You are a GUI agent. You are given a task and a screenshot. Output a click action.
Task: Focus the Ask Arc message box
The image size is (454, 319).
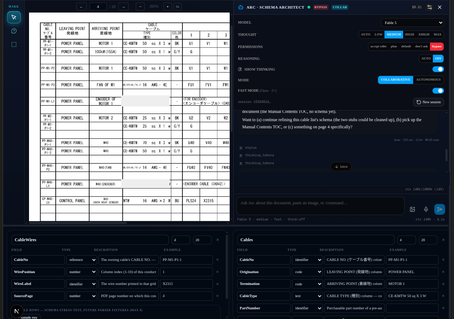pyautogui.click(x=320, y=206)
